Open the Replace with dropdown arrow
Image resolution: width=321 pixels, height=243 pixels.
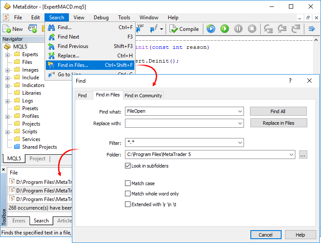[x=240, y=123]
